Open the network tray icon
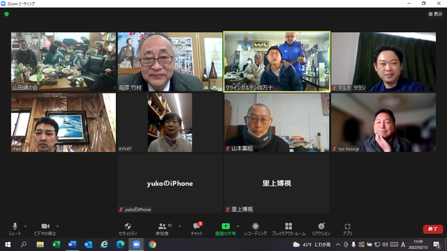Viewport: 447px width, 251px height. click(377, 245)
